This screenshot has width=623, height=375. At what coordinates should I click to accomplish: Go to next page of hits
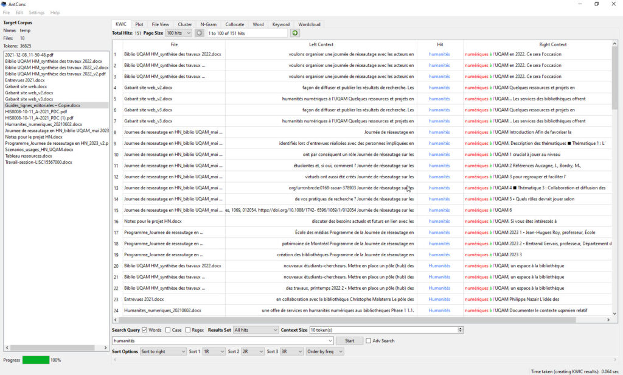pyautogui.click(x=295, y=33)
